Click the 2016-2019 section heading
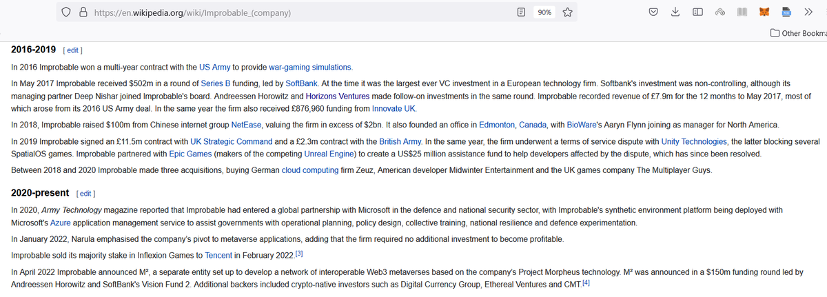The height and width of the screenshot is (297, 827). (x=34, y=50)
